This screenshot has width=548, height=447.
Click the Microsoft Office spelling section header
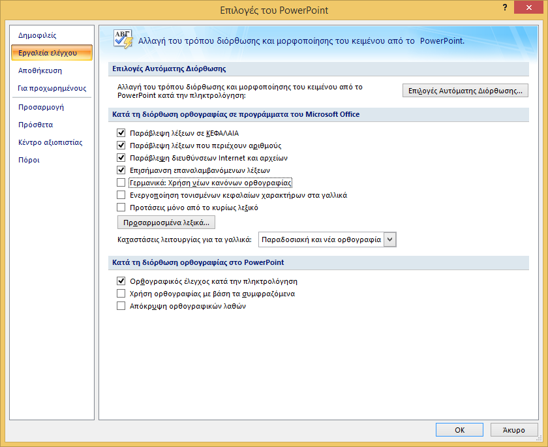[x=318, y=114]
